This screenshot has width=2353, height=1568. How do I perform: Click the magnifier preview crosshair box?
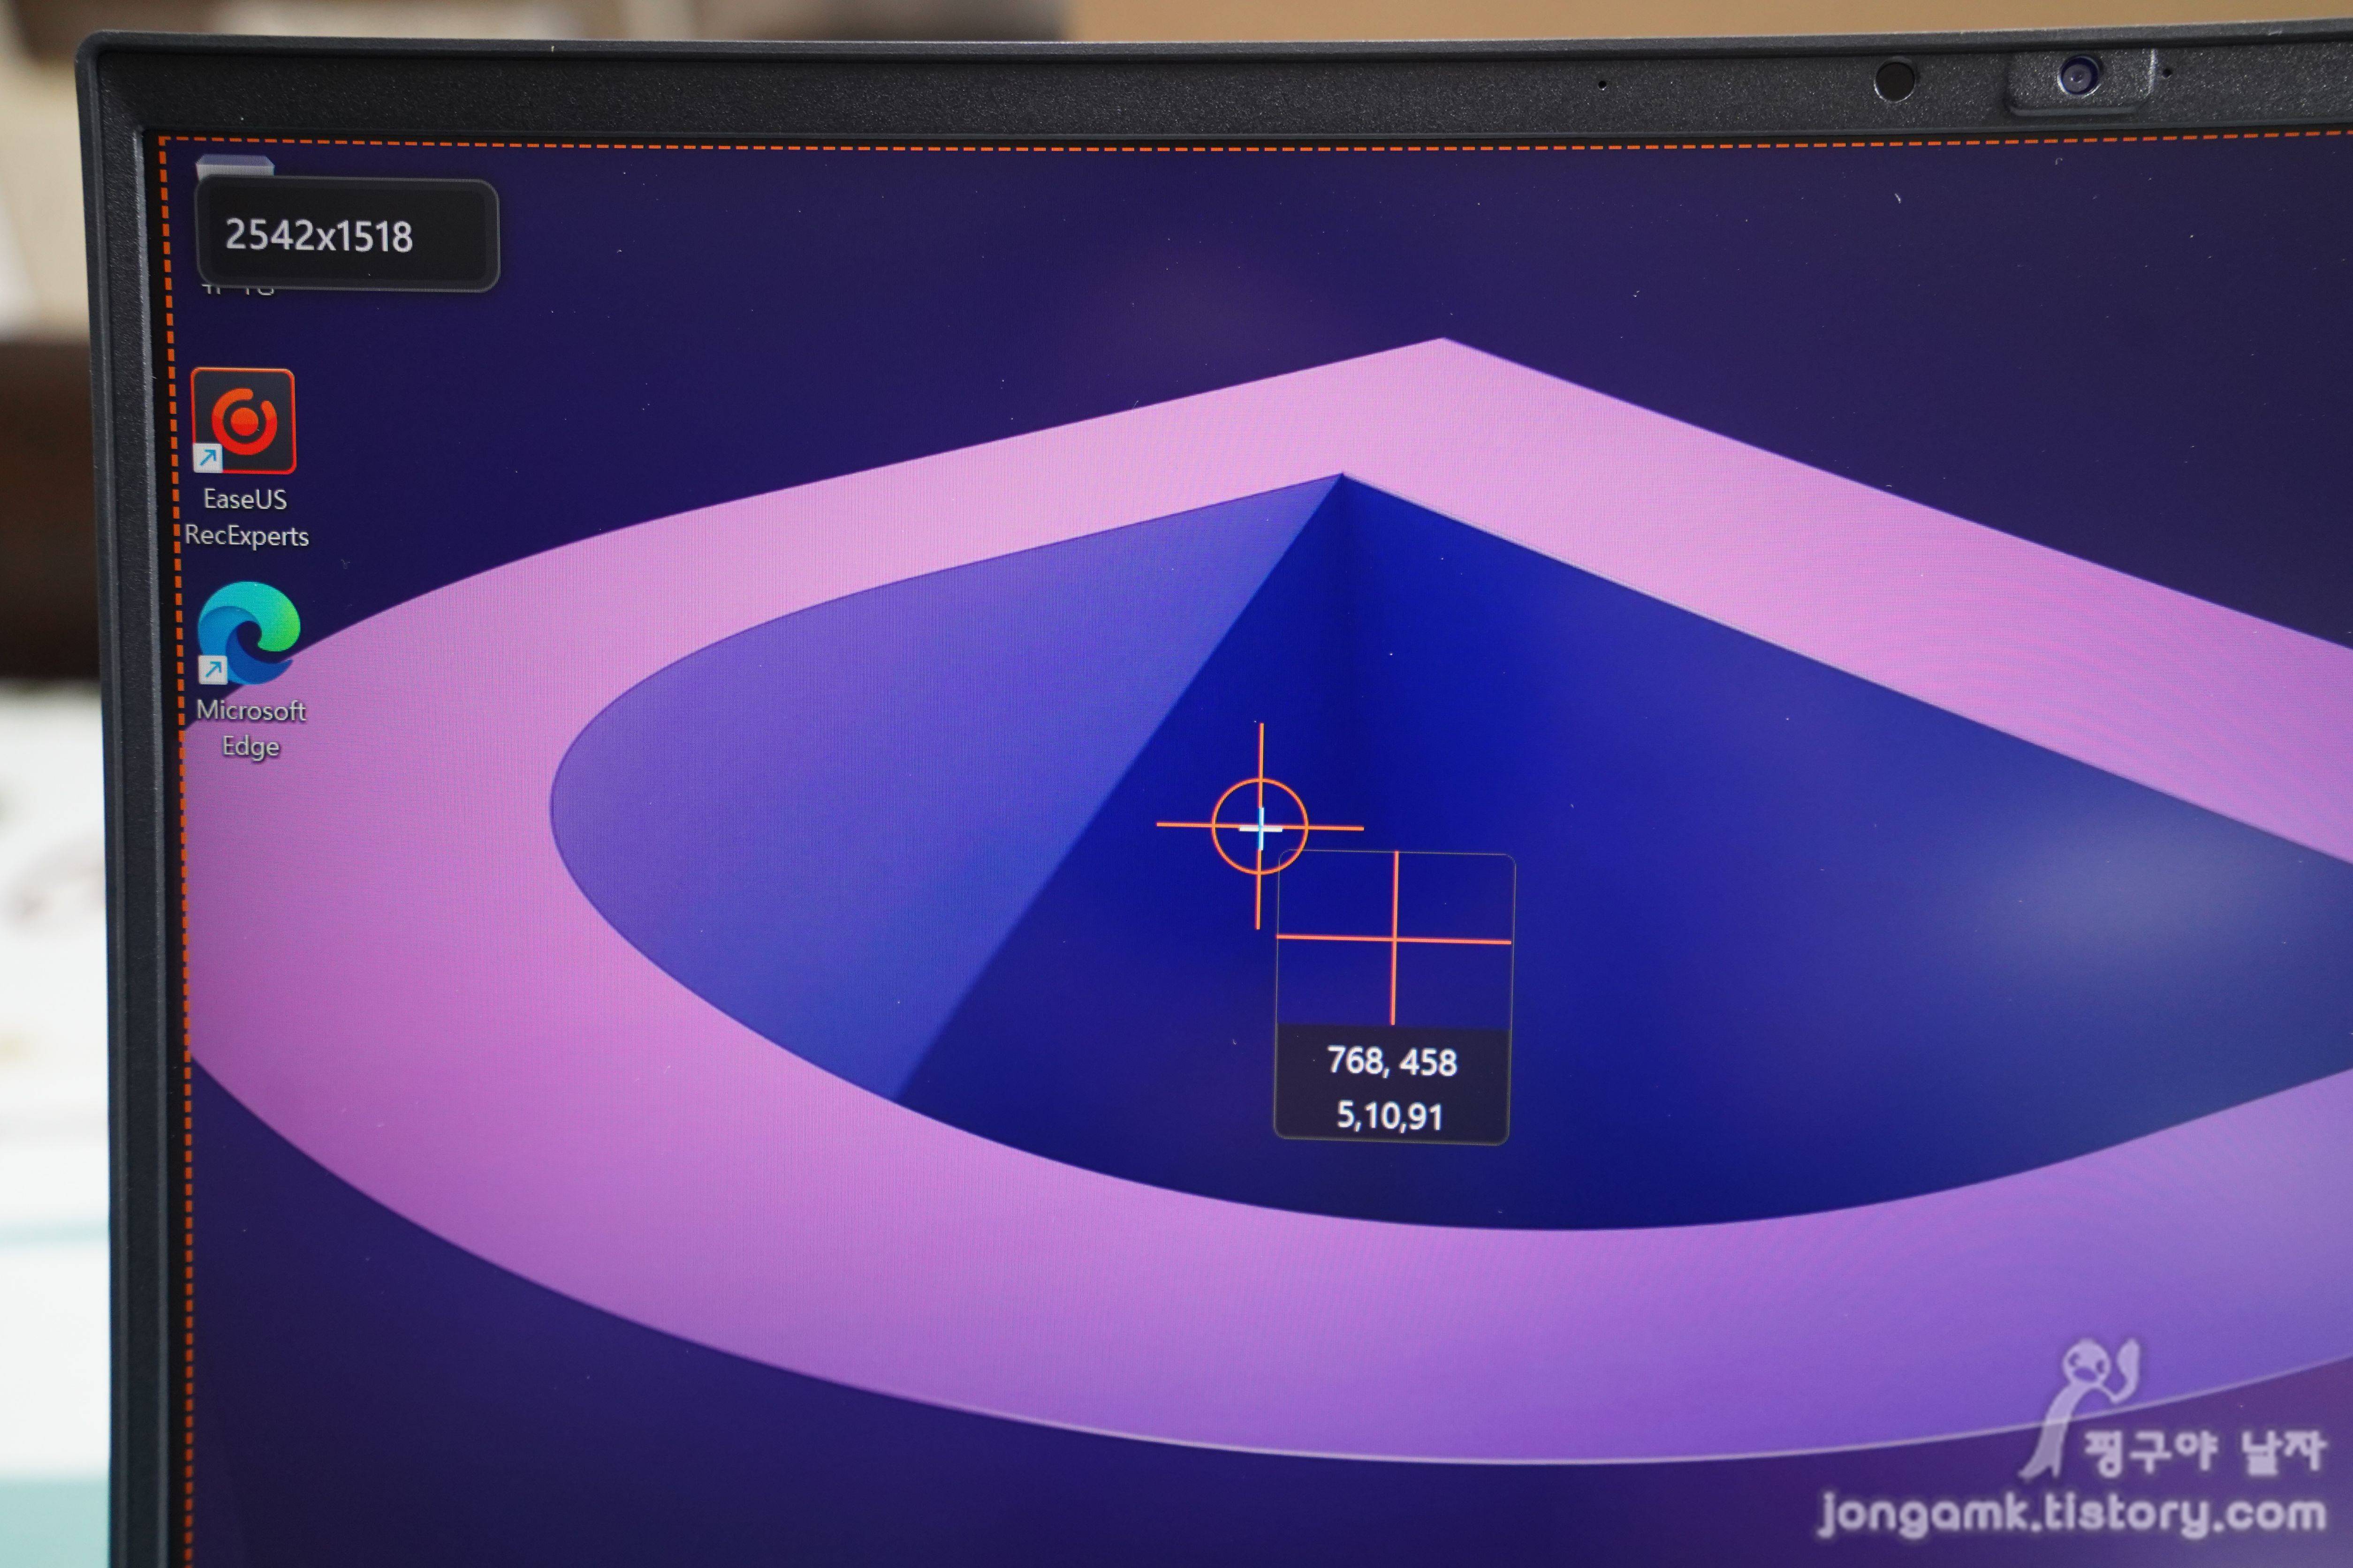pyautogui.click(x=1395, y=939)
